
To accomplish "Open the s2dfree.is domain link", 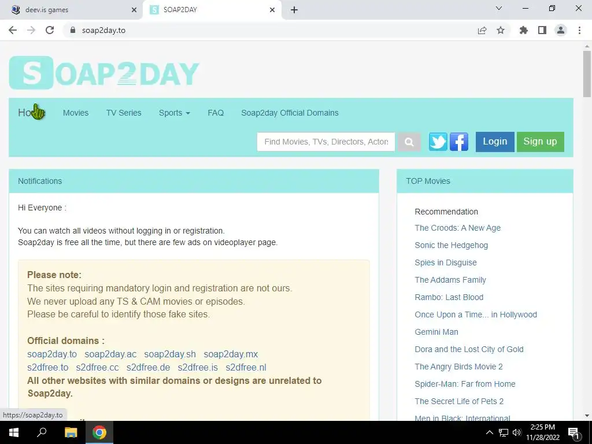I will pyautogui.click(x=198, y=367).
